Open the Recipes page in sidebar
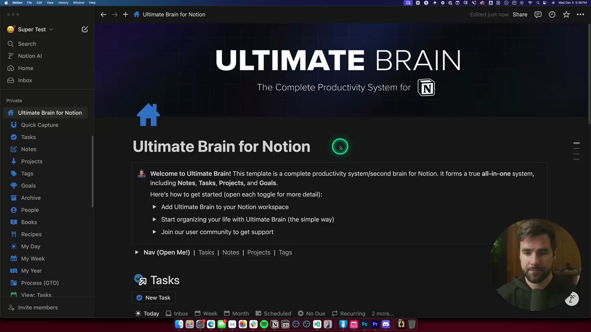The height and width of the screenshot is (332, 591). (31, 234)
